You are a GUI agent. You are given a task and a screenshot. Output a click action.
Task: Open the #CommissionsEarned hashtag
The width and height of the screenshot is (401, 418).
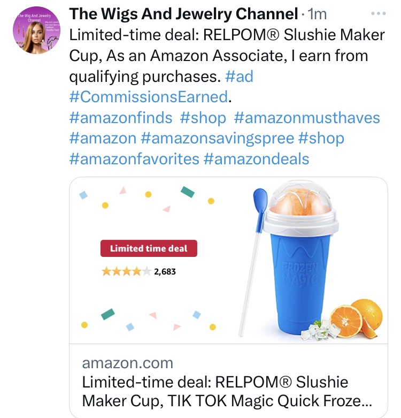click(x=149, y=96)
